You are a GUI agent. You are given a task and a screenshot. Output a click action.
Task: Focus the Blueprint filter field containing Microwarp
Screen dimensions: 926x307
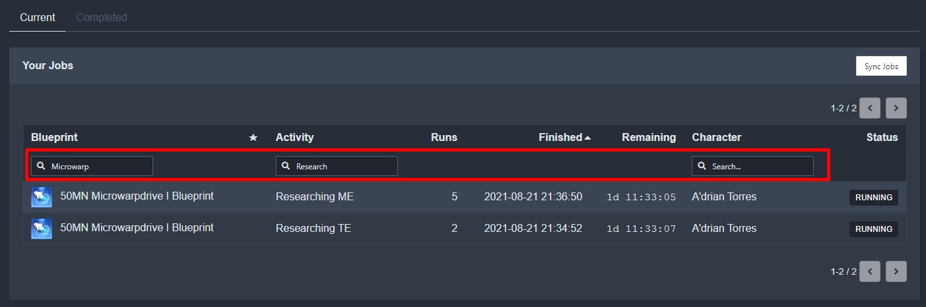click(x=92, y=166)
